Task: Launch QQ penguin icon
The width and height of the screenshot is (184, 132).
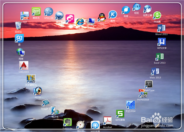Action: (x=102, y=17)
